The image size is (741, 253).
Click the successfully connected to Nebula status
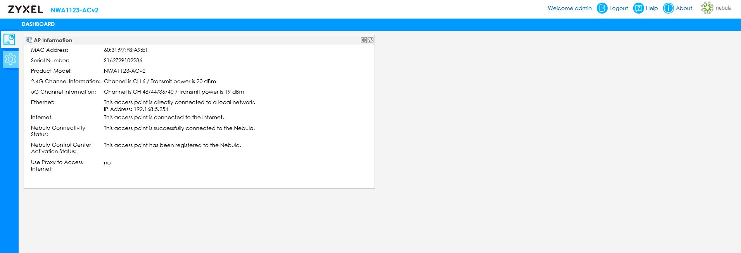tap(179, 128)
